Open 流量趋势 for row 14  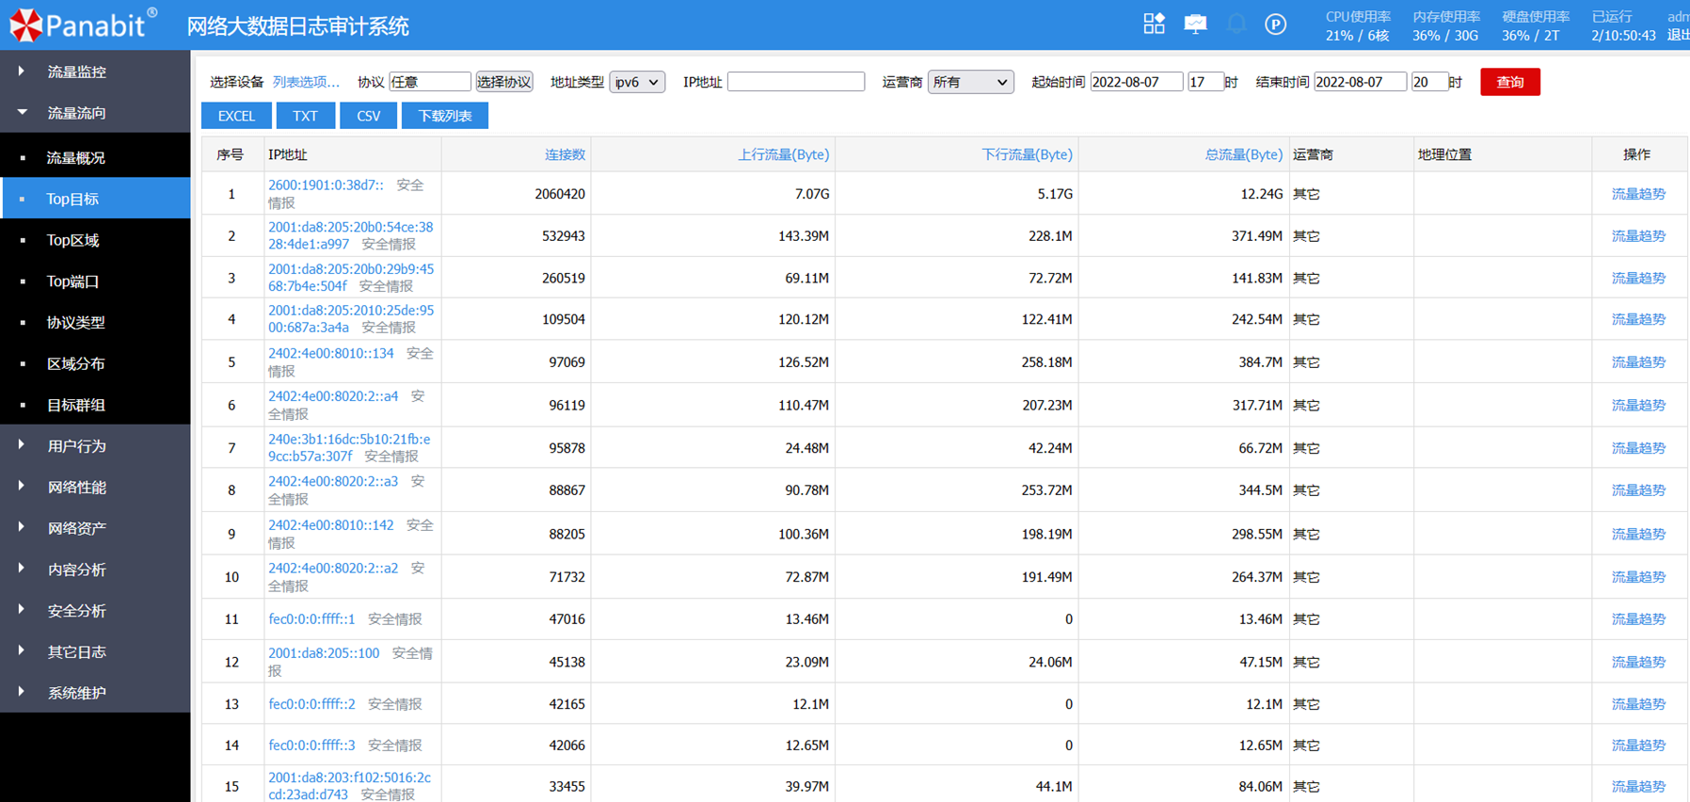(1638, 745)
